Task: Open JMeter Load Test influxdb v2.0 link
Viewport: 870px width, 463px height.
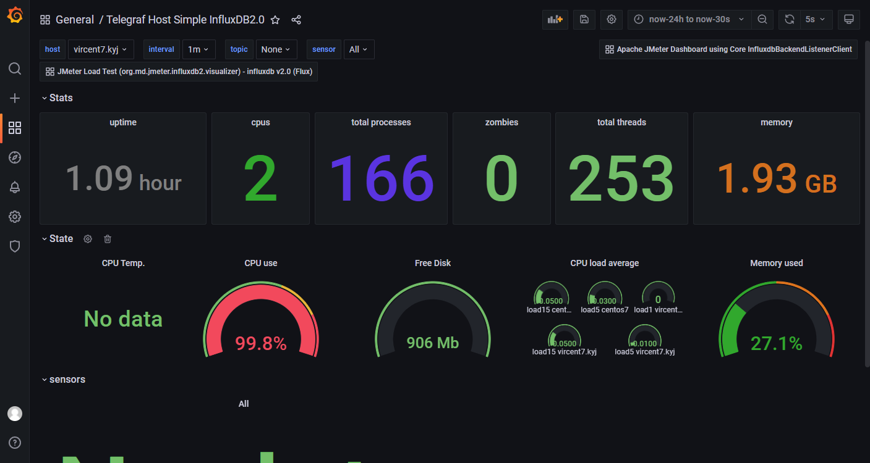Action: click(x=179, y=72)
